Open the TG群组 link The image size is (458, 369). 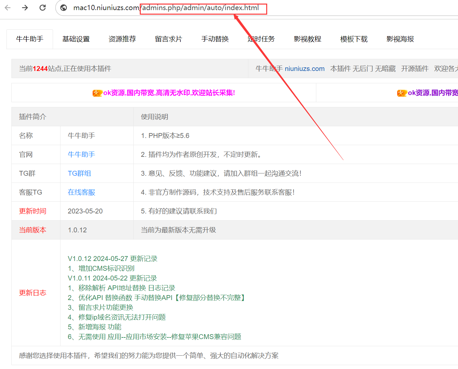(x=79, y=173)
